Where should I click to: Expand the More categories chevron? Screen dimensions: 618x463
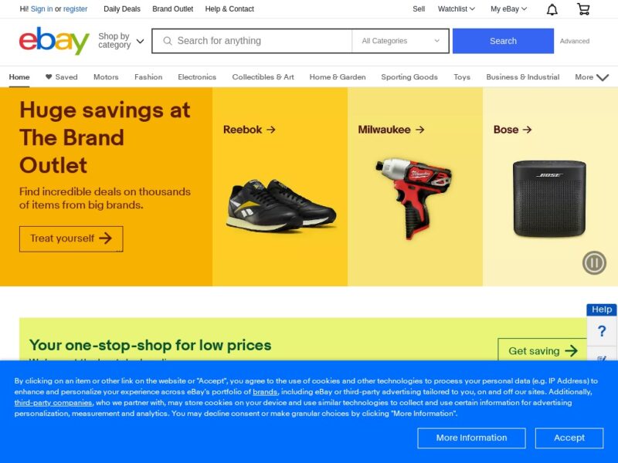(x=603, y=77)
